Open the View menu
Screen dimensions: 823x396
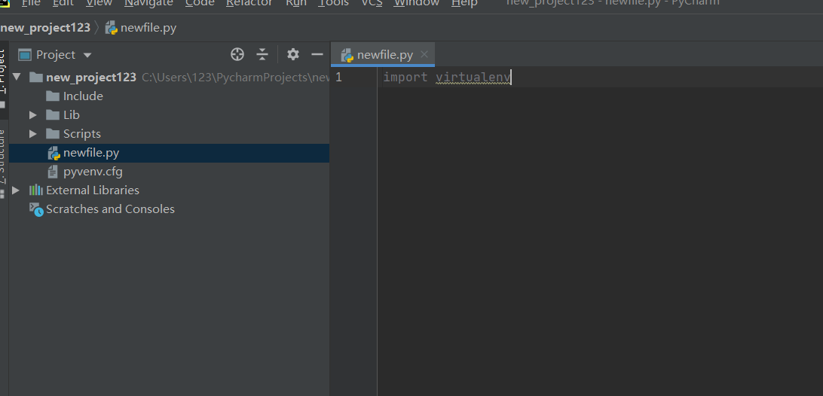point(99,2)
